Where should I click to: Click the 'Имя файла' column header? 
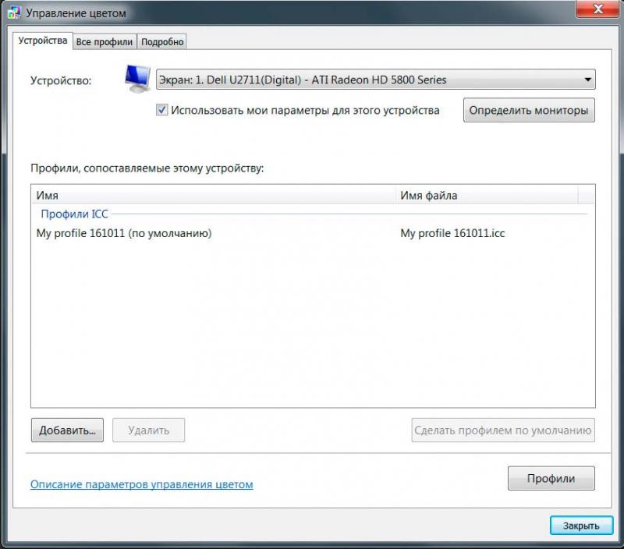487,195
